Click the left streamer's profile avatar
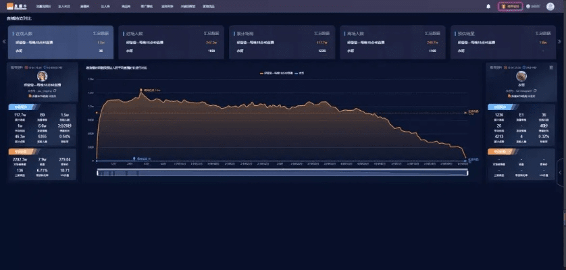 point(42,76)
